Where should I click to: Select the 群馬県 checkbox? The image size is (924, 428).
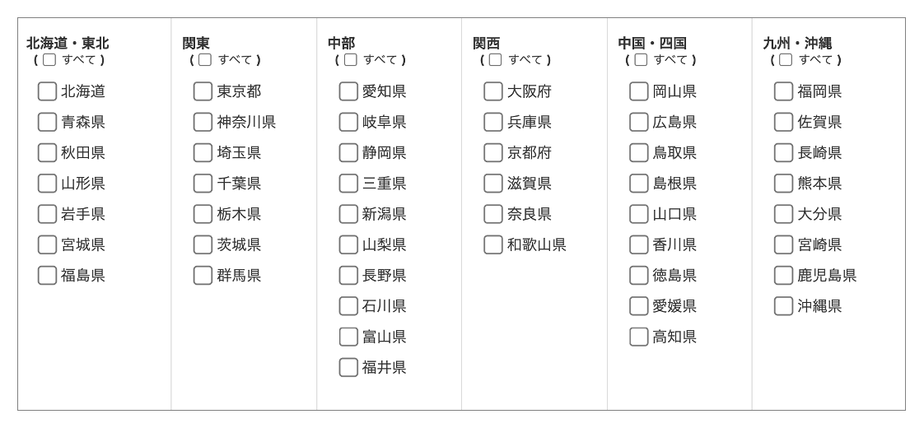(x=203, y=276)
